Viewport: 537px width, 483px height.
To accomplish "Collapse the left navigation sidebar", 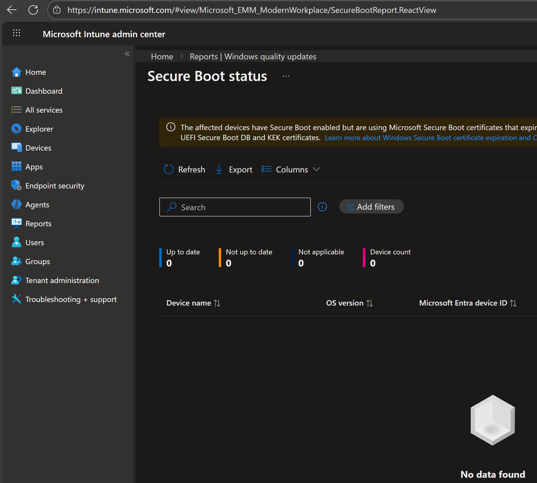I will pyautogui.click(x=127, y=54).
